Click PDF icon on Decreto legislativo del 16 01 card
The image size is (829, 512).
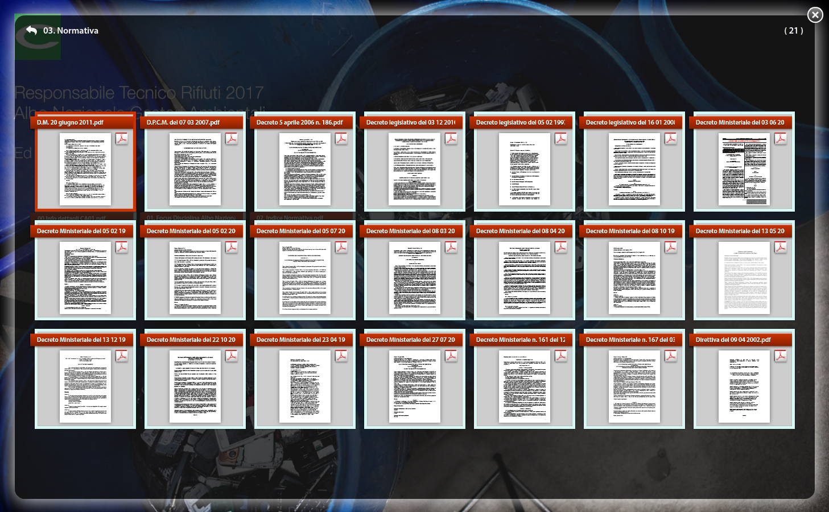coord(671,139)
